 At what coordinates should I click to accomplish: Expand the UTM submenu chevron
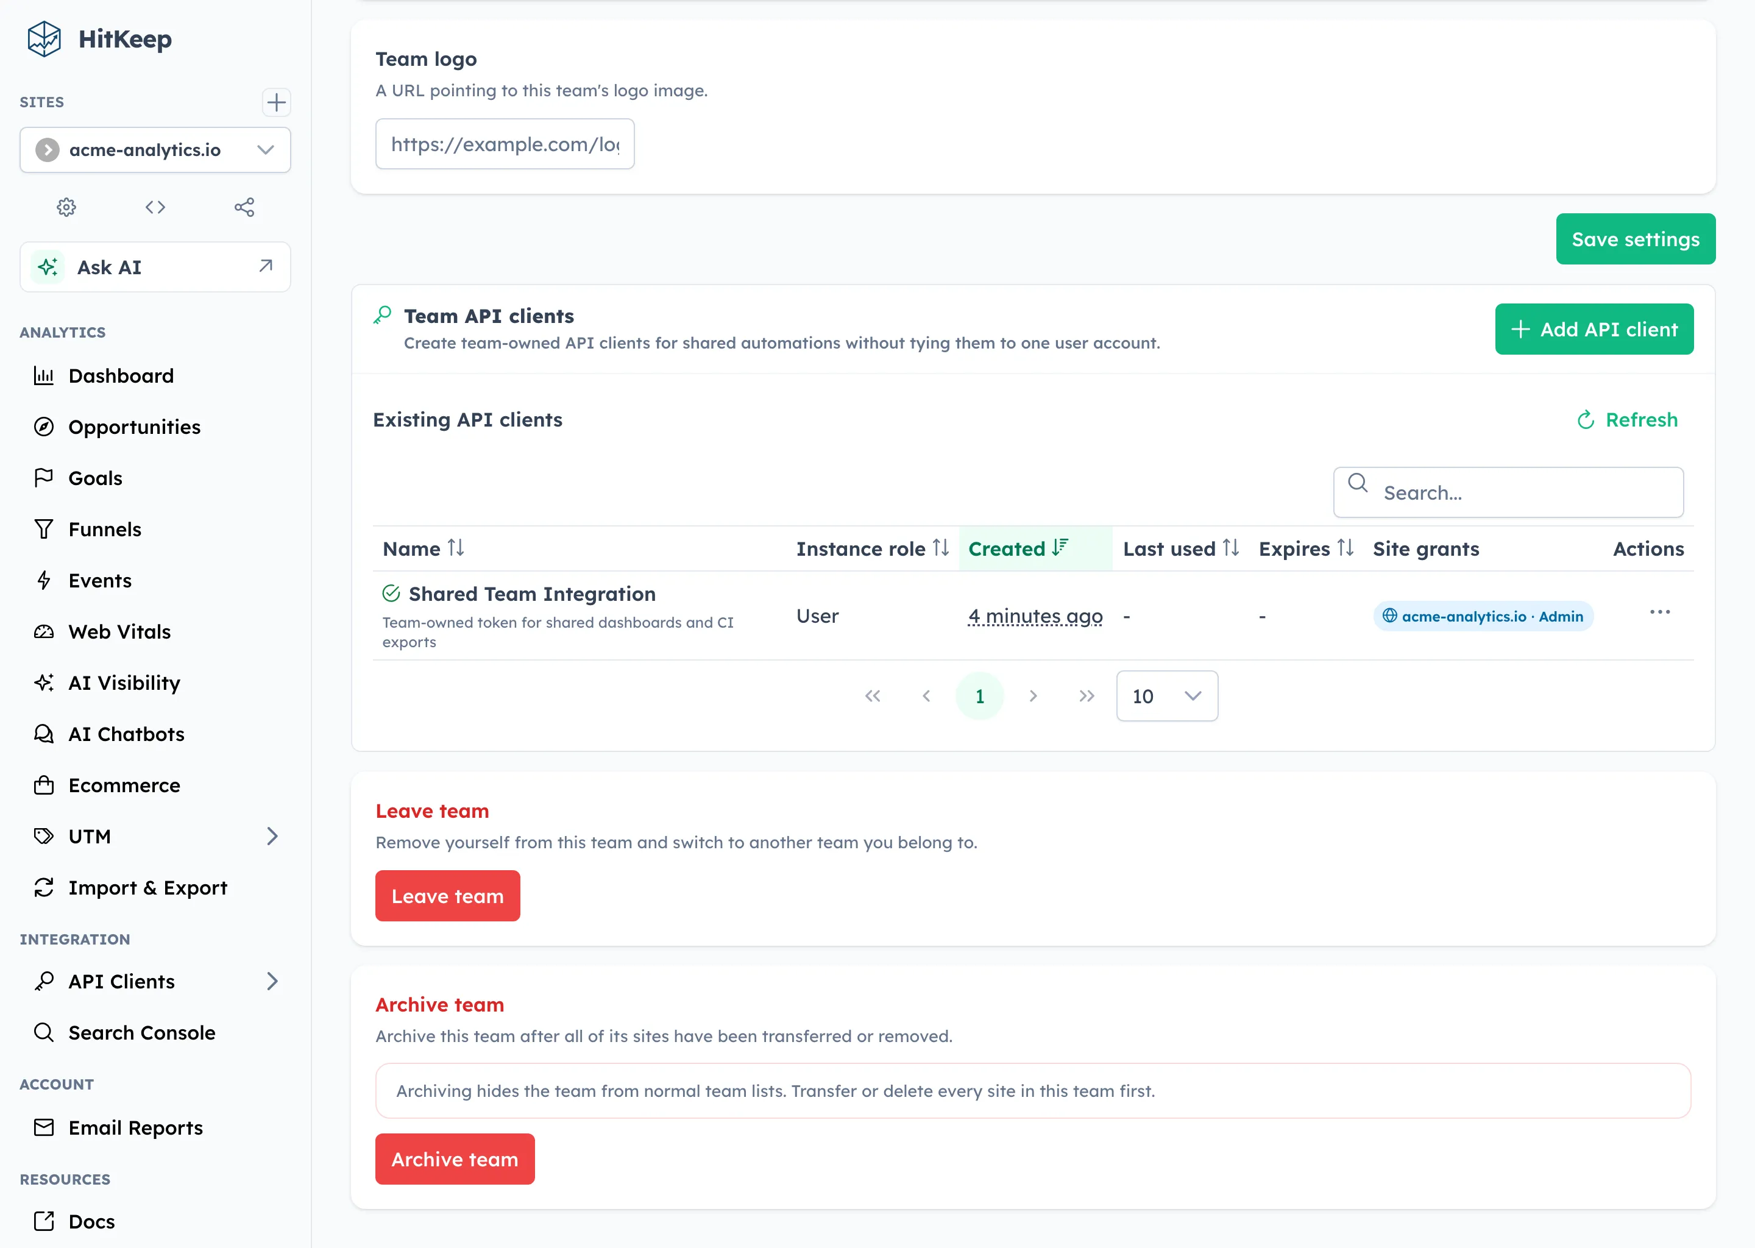tap(272, 836)
